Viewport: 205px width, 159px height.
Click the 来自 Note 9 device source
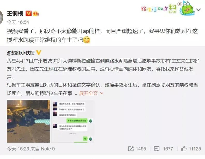click(43, 149)
